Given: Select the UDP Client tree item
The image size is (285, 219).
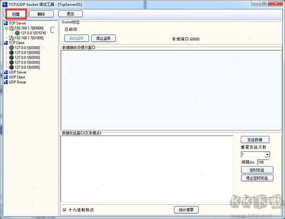Looking at the screenshot, I should point(17,77).
